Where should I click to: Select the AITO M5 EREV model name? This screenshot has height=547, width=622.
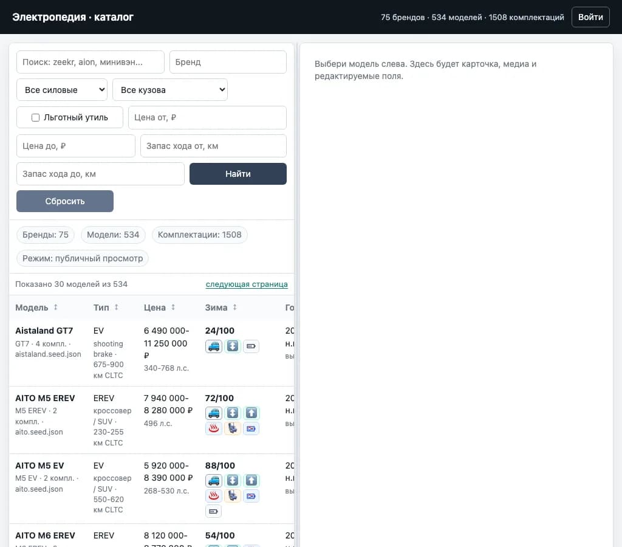pos(45,398)
